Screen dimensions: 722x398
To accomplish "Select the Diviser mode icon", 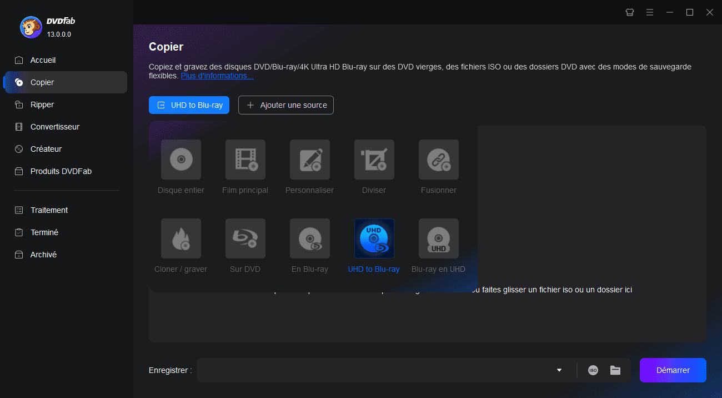I will [374, 160].
